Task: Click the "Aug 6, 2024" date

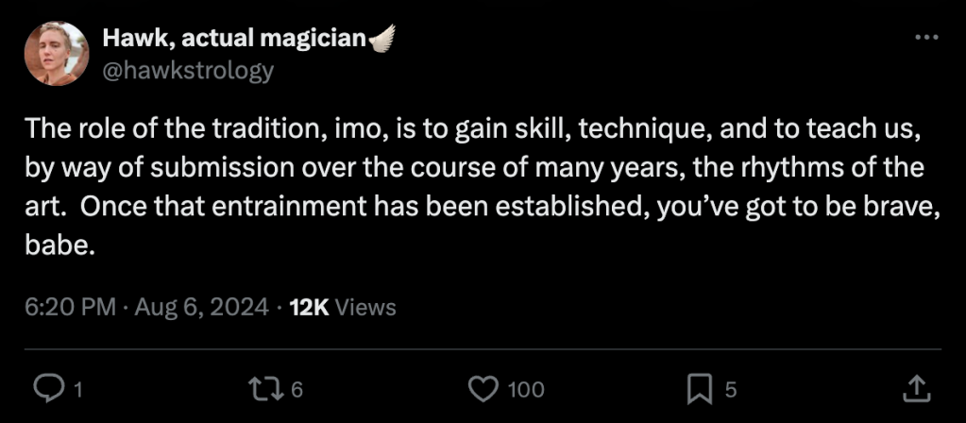Action: tap(203, 307)
